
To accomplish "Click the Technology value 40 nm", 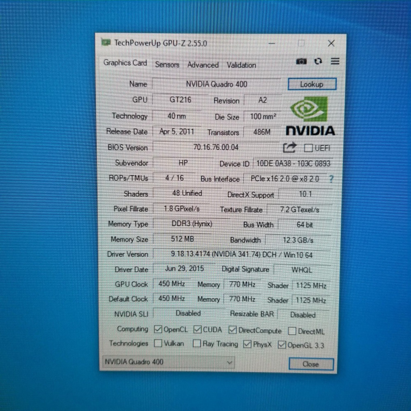I will pyautogui.click(x=177, y=116).
